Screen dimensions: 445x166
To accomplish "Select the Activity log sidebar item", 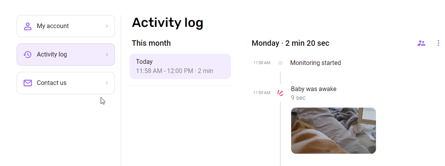I will [66, 55].
